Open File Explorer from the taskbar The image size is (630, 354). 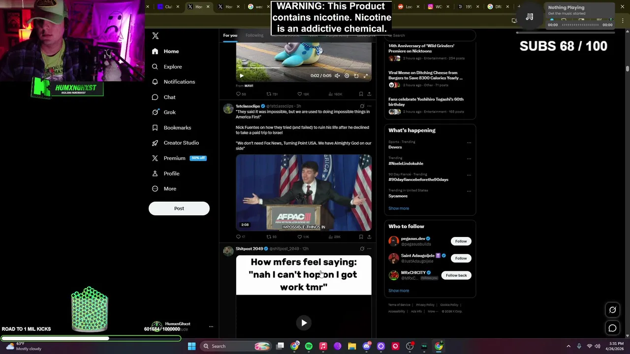pos(352,346)
